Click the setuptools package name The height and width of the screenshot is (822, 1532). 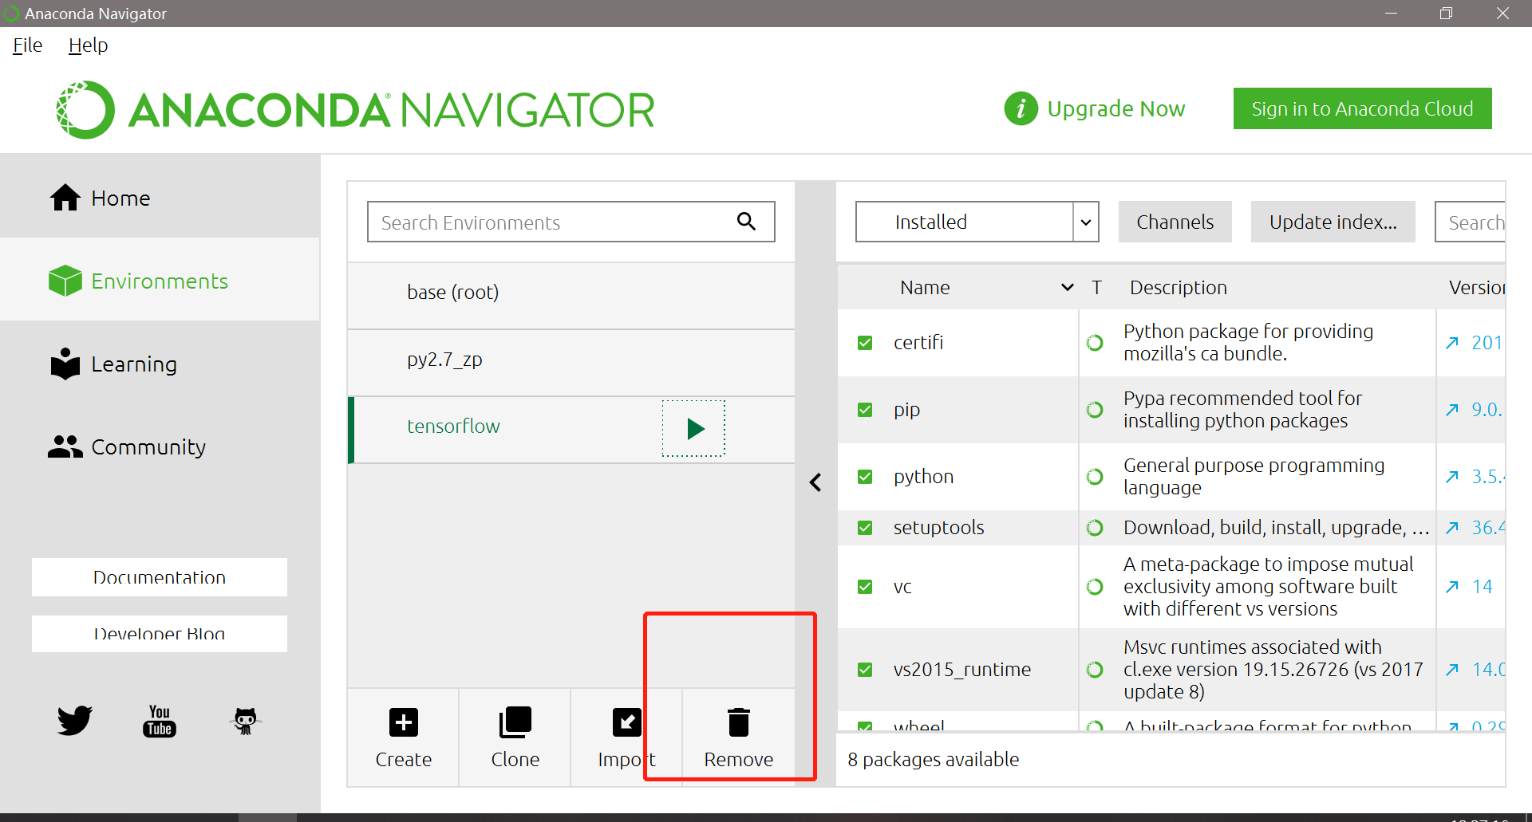938,528
